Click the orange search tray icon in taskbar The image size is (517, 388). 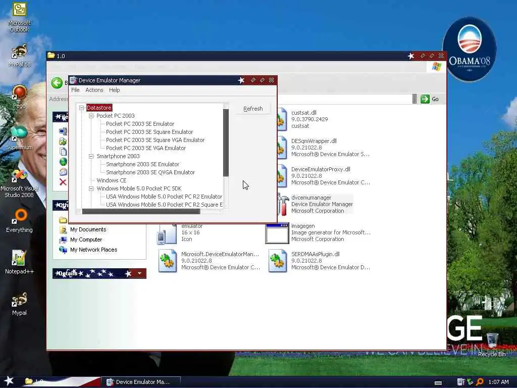(480, 382)
